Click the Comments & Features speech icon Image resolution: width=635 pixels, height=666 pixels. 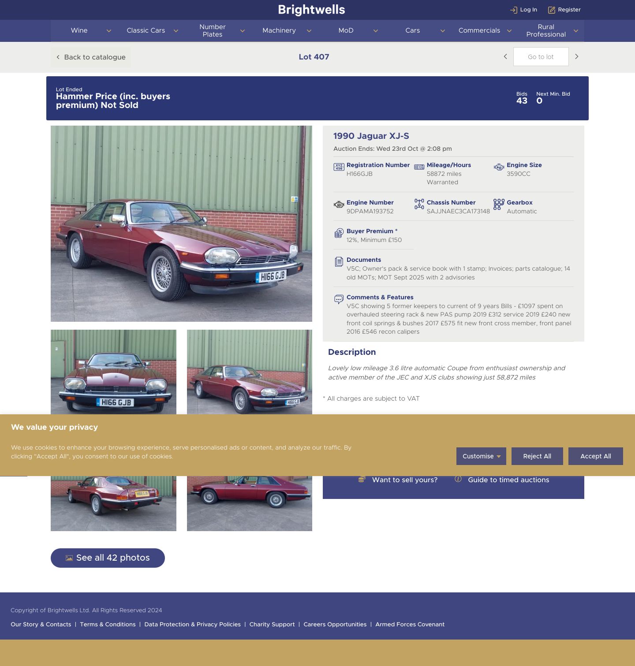tap(339, 300)
